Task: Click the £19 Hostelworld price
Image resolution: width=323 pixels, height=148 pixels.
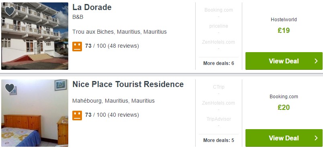Action: tap(284, 30)
